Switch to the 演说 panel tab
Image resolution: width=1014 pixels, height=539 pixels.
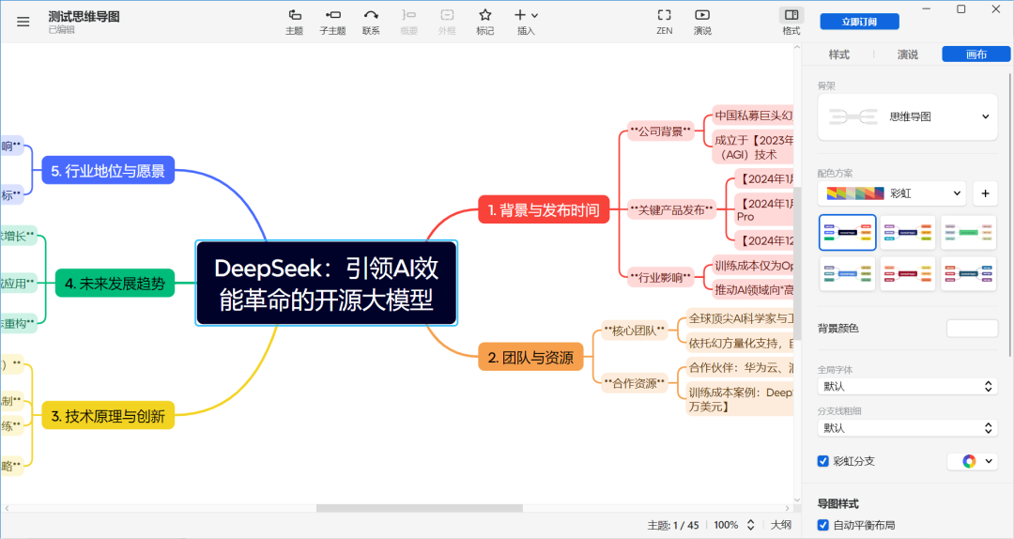click(907, 54)
